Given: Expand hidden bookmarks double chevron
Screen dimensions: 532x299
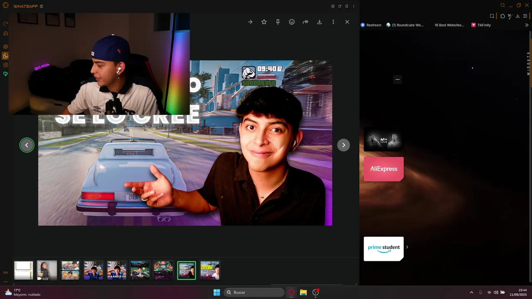Looking at the screenshot, I should (527, 25).
